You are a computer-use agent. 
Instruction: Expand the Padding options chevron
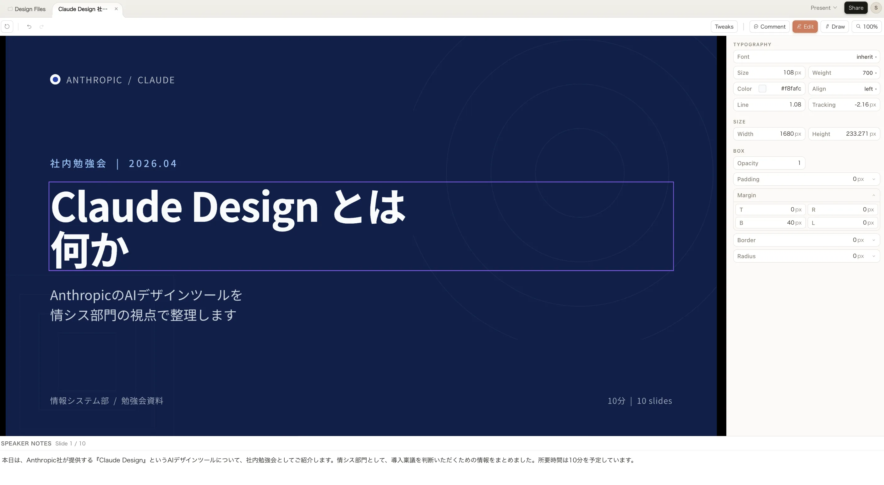pyautogui.click(x=874, y=179)
